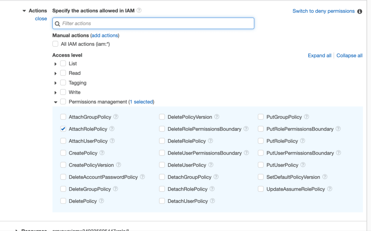
Task: Uncheck the AttachRolePolicy checkbox
Action: click(63, 129)
